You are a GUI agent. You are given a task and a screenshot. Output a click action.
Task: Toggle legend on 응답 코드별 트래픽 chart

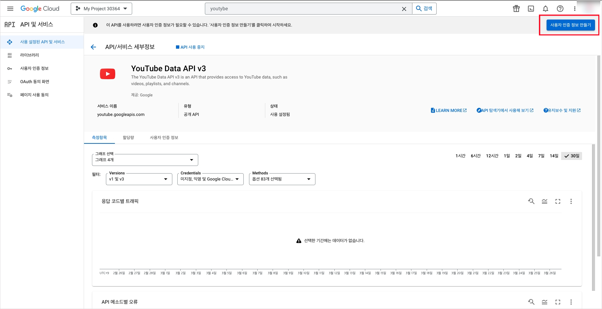(545, 201)
